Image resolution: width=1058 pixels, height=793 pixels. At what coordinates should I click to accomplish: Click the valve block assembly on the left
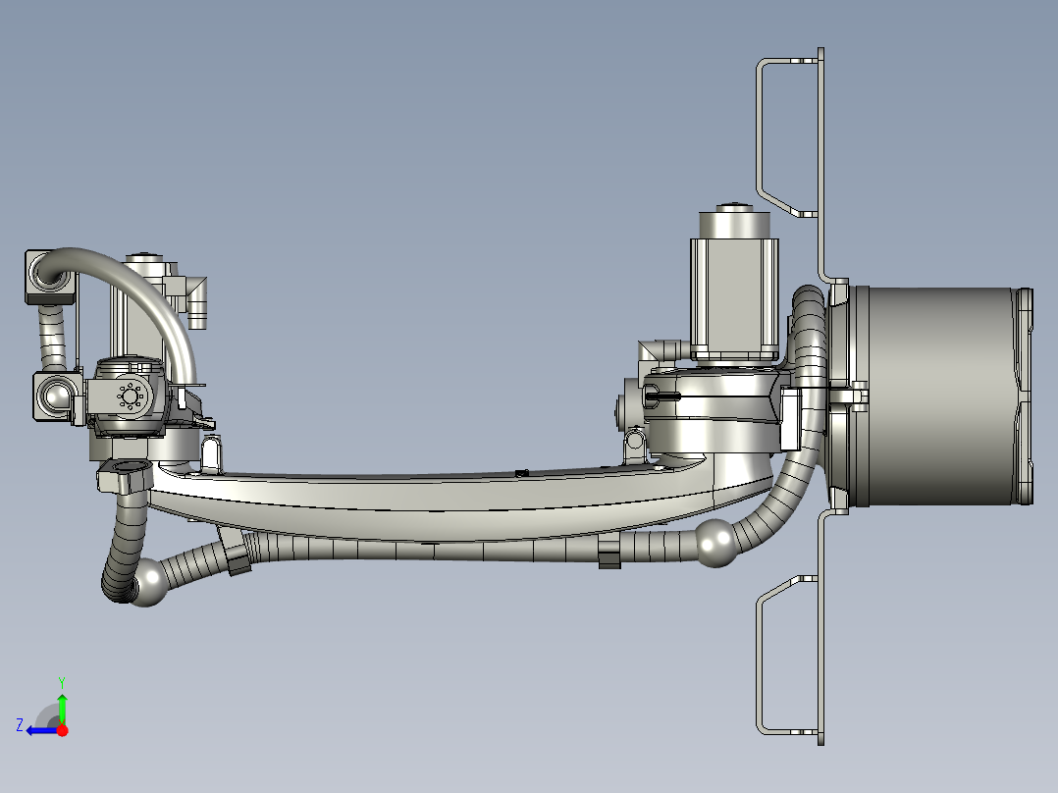pyautogui.click(x=128, y=397)
